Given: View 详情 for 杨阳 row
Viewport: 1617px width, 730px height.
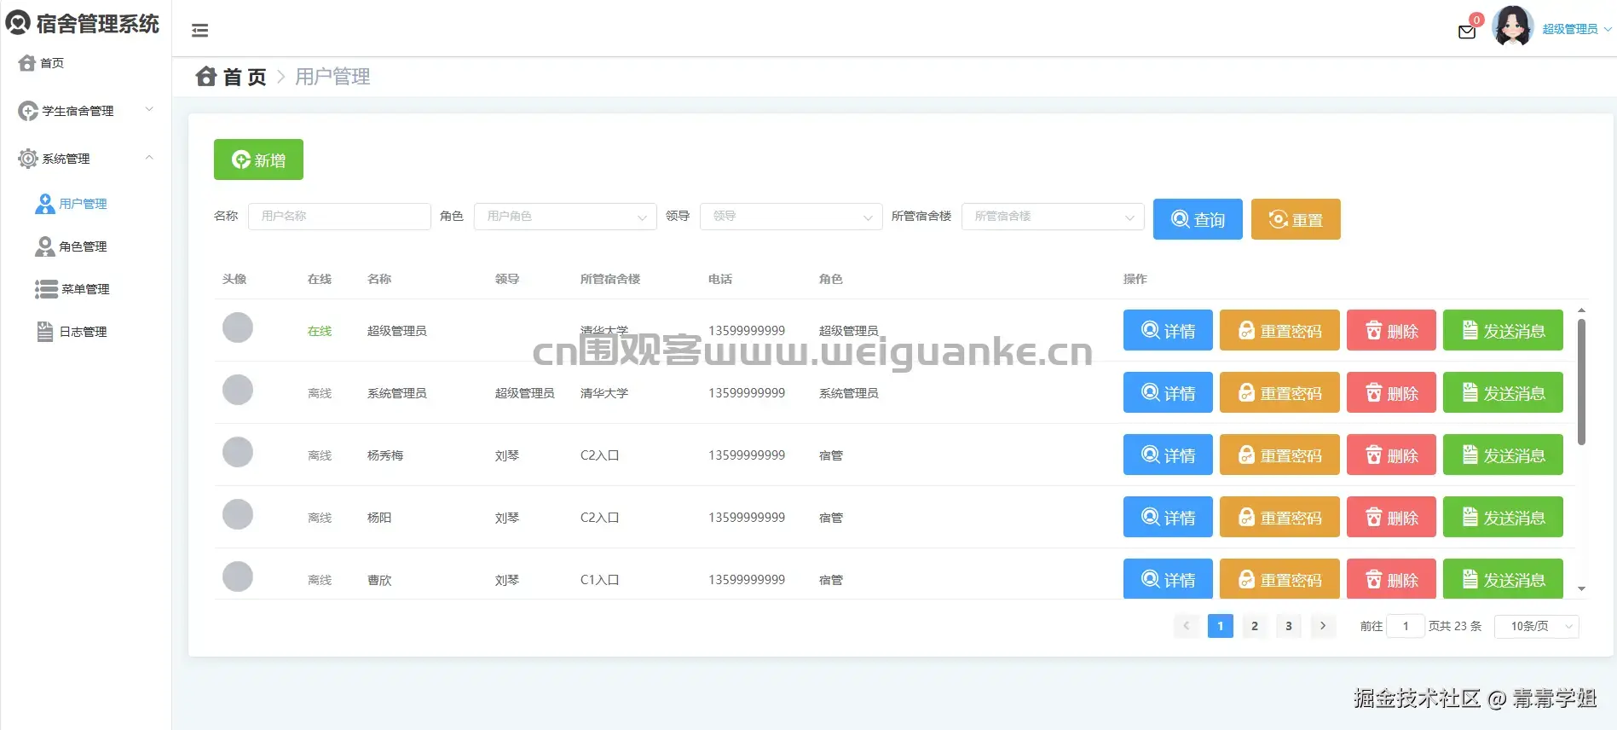Looking at the screenshot, I should click(1168, 517).
